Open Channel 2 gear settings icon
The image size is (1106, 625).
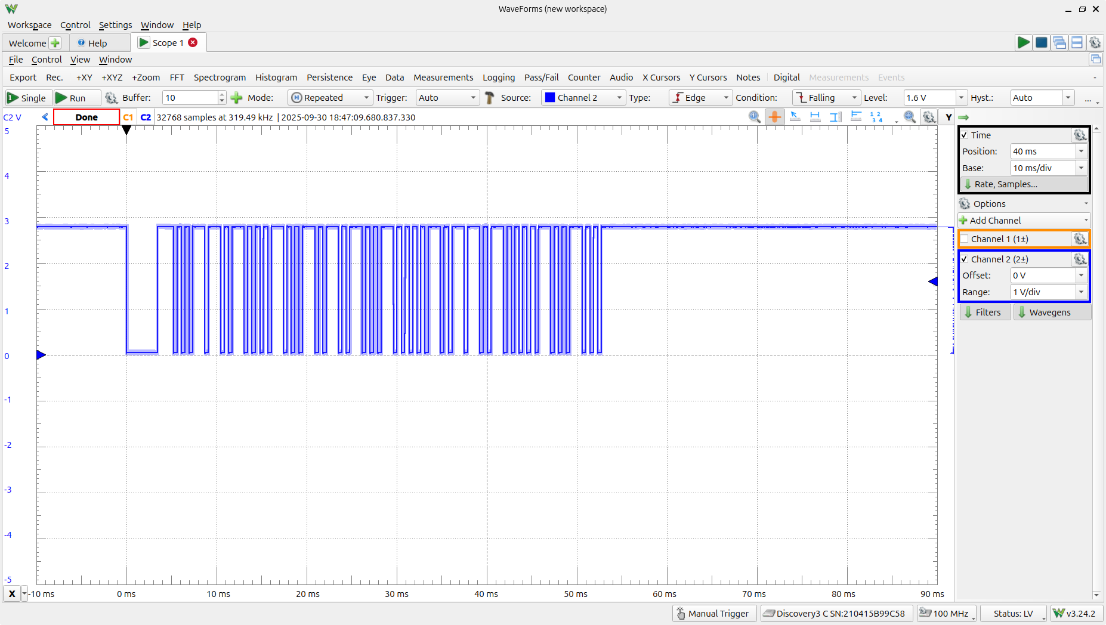coord(1080,259)
